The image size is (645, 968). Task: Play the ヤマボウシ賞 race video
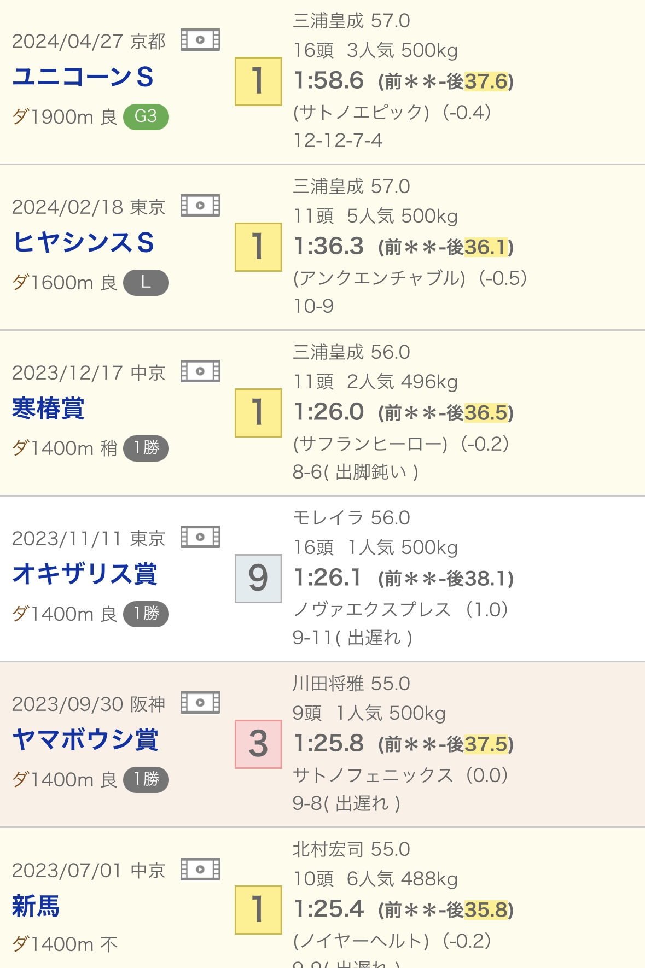pyautogui.click(x=200, y=703)
